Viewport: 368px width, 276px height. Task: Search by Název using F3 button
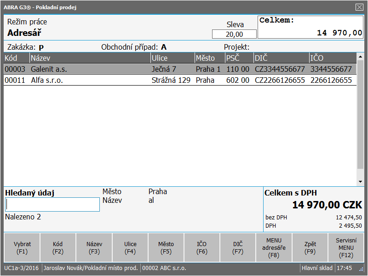coord(94,247)
